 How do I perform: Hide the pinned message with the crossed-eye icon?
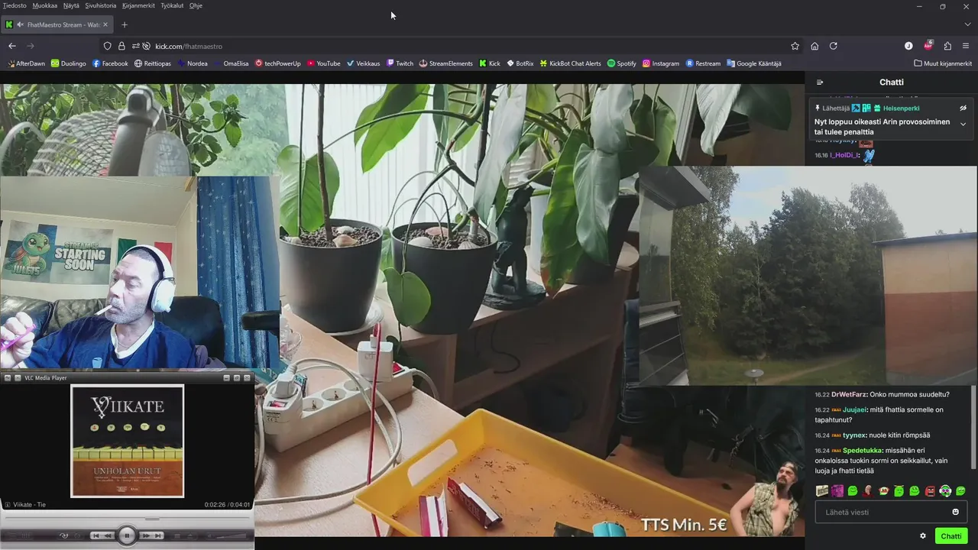(963, 108)
